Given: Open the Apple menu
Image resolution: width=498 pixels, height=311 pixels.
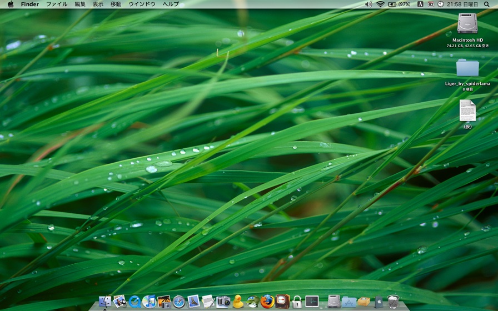Looking at the screenshot, I should pyautogui.click(x=11, y=4).
